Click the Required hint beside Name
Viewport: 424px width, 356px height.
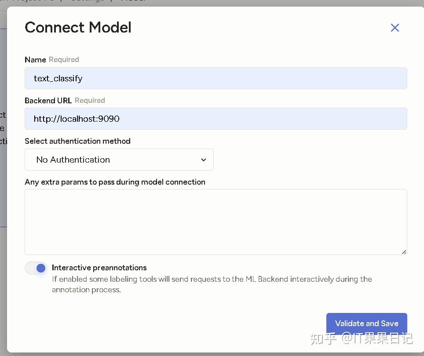click(x=64, y=60)
